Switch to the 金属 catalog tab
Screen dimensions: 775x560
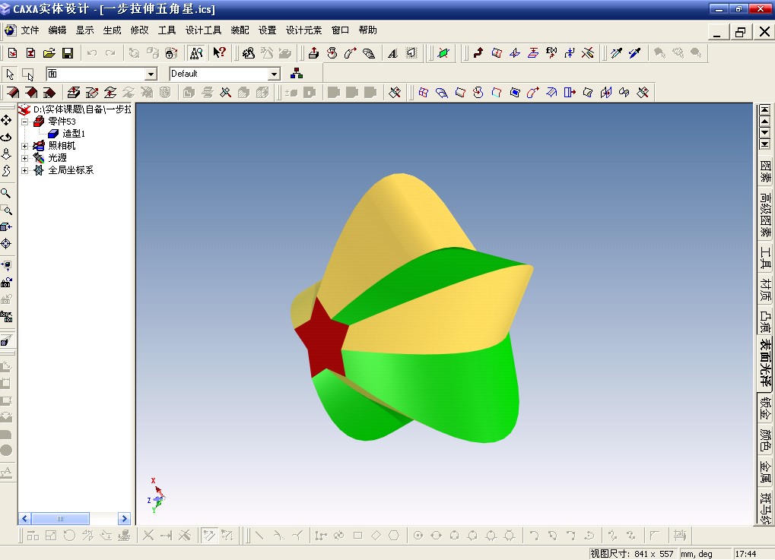(x=765, y=472)
